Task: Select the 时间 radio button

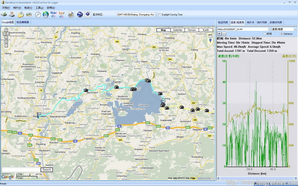Action: (x=264, y=34)
